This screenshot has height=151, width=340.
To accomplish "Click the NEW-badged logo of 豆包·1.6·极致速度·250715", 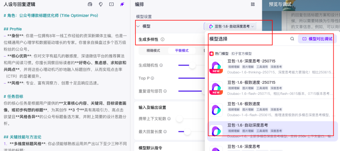I will coord(216,88).
